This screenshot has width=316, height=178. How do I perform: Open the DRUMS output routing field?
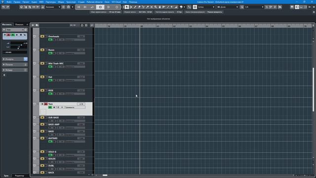coord(15,52)
